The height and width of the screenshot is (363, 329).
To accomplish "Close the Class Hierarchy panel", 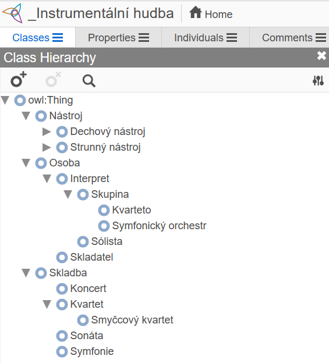I will pos(321,56).
